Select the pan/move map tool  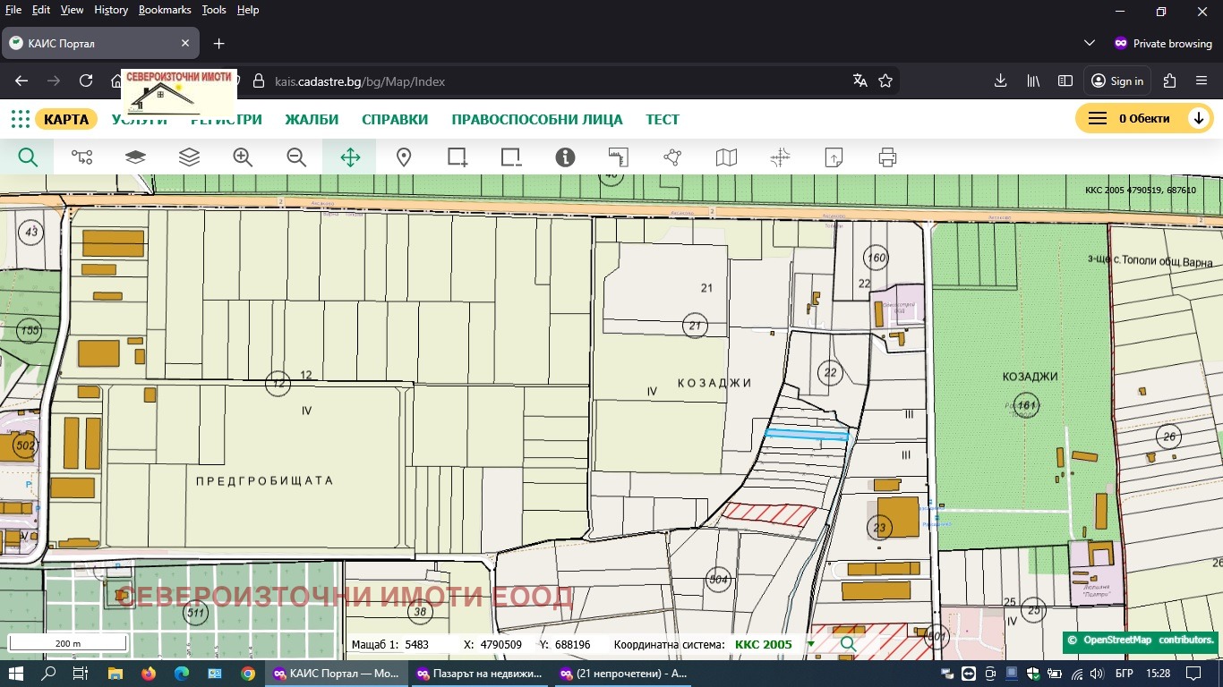[x=350, y=158]
